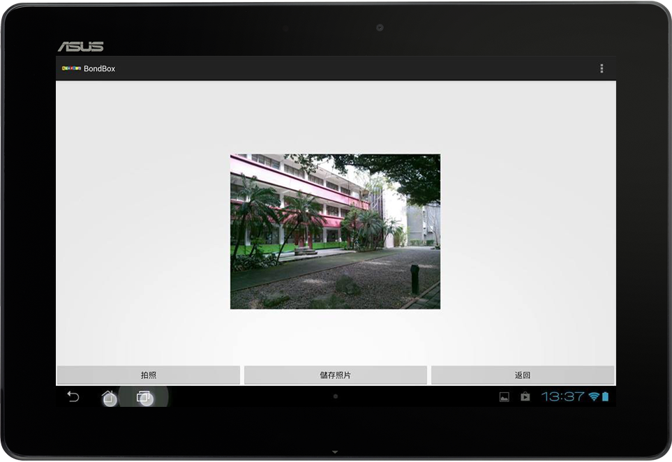This screenshot has height=462, width=672.
Task: Tap the center dot on navigation bar
Action: click(336, 396)
